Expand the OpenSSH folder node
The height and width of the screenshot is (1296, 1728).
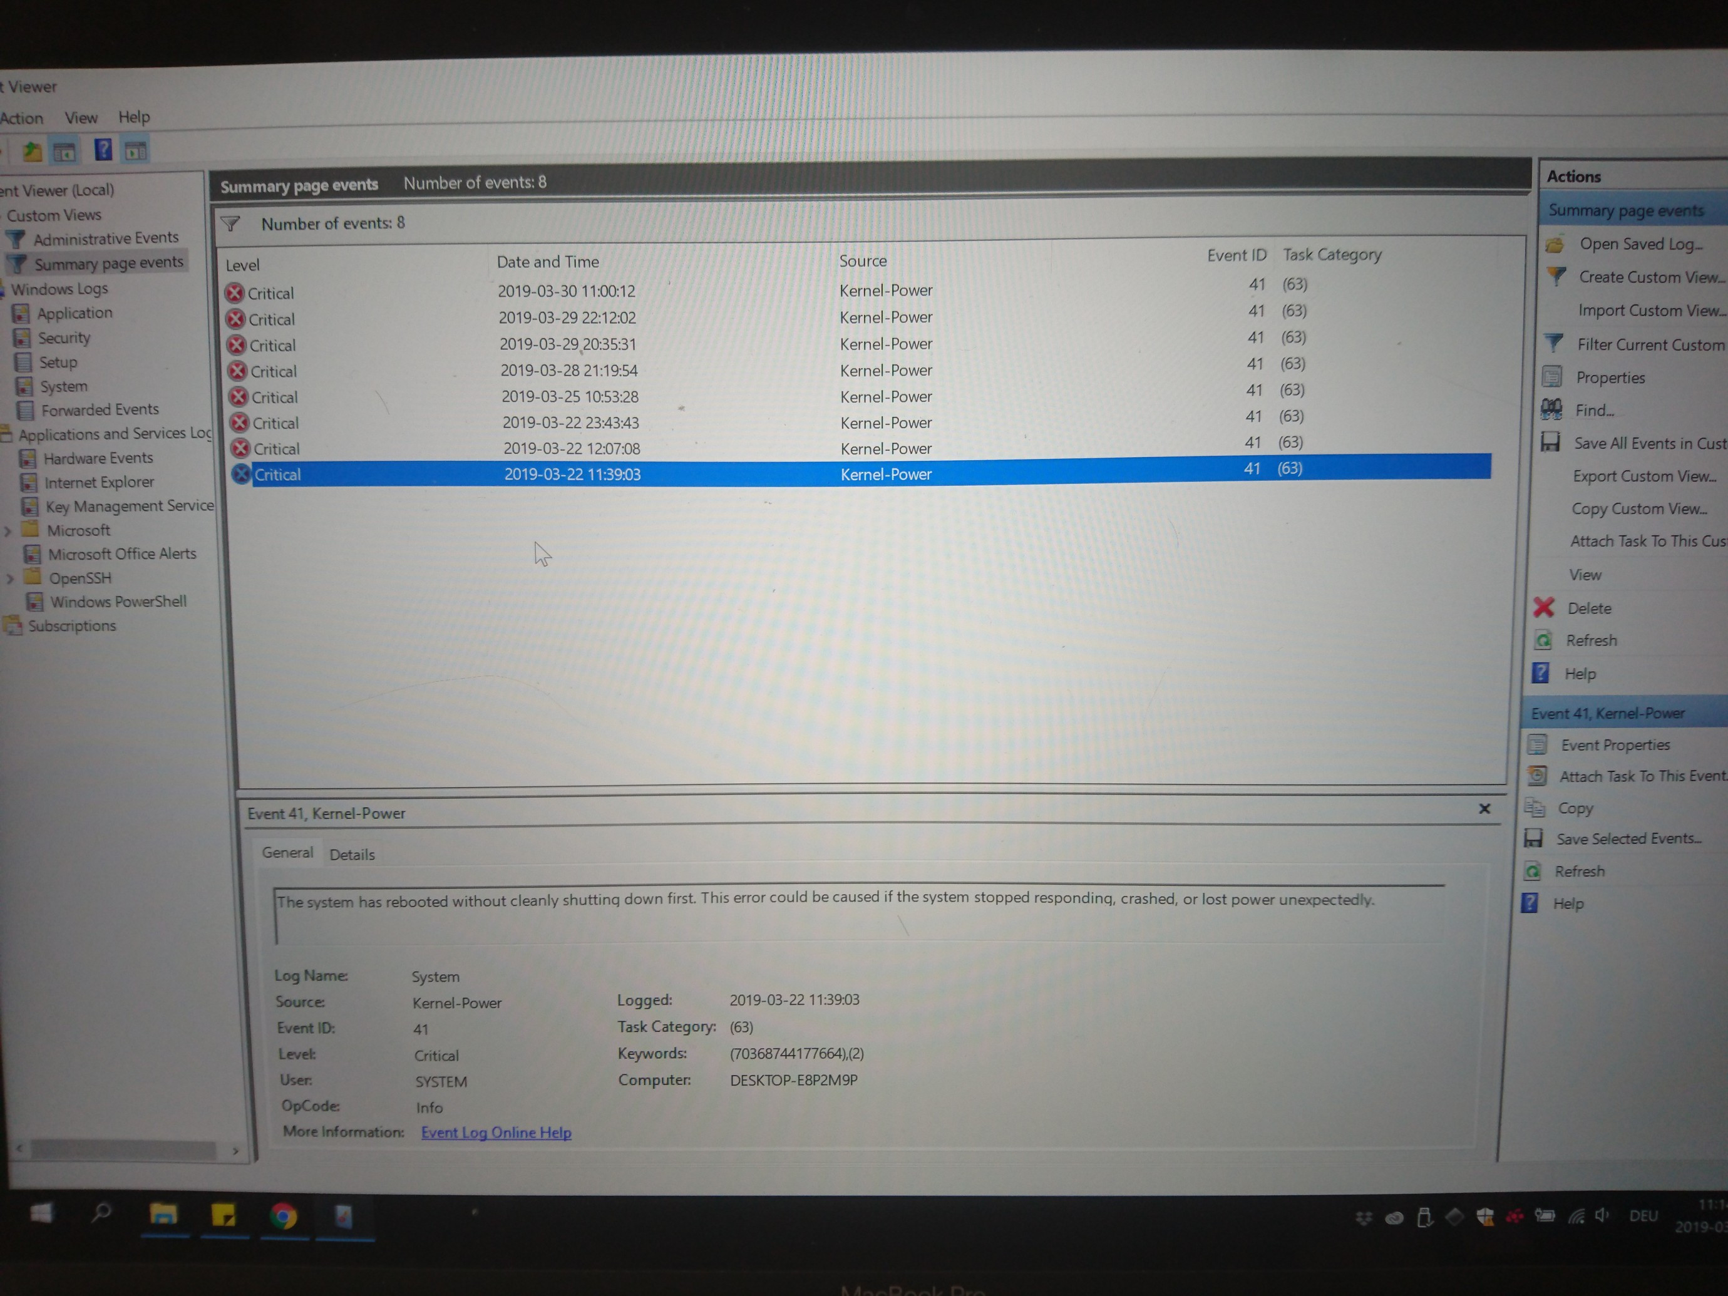pos(9,579)
